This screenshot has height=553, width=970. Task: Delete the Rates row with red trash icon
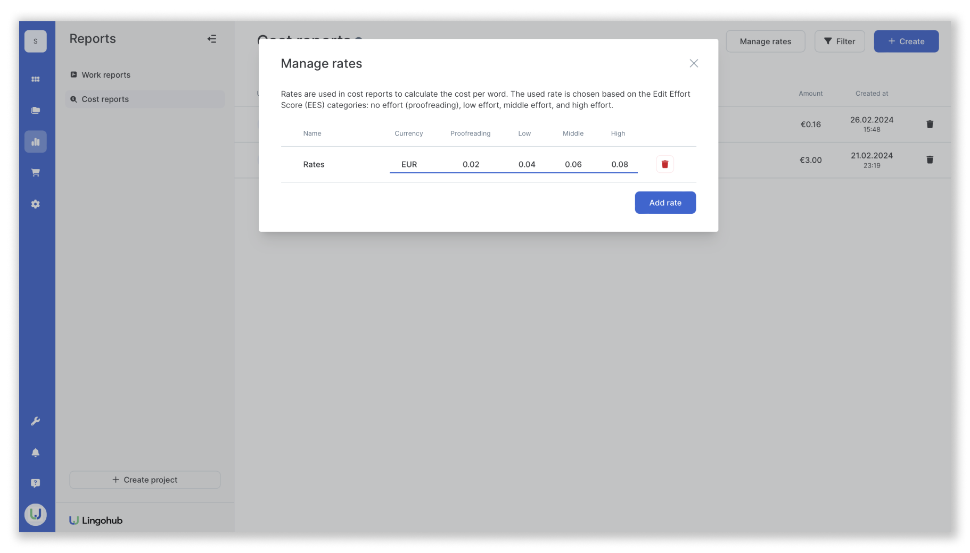point(664,164)
